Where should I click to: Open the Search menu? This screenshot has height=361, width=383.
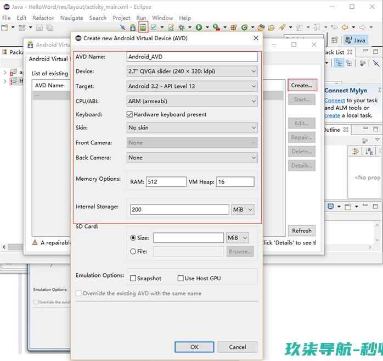[x=98, y=18]
